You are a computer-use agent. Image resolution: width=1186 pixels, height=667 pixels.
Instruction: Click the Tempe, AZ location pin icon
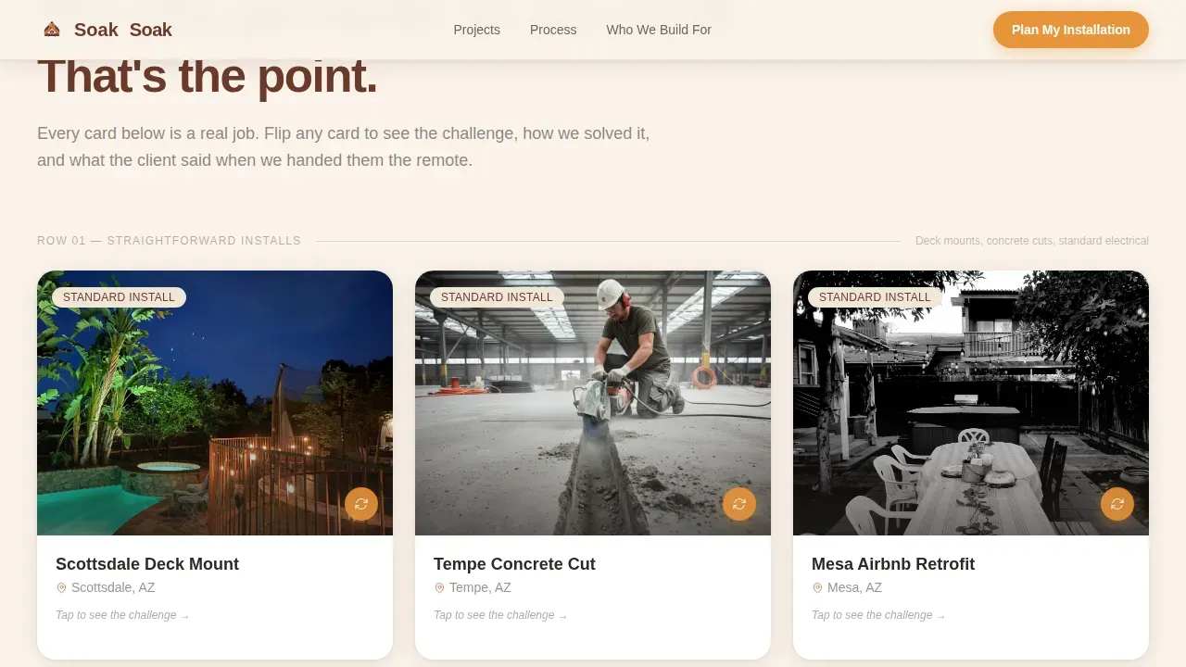(439, 587)
